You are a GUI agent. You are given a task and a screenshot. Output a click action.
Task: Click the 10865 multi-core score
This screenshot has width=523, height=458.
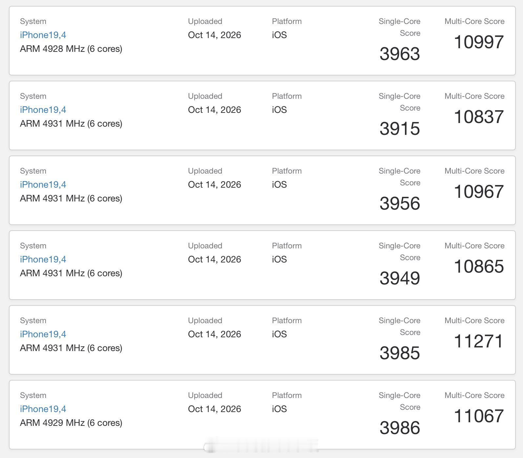479,266
